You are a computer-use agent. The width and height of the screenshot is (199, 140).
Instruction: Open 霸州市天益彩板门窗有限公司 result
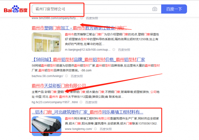[x=59, y=86]
